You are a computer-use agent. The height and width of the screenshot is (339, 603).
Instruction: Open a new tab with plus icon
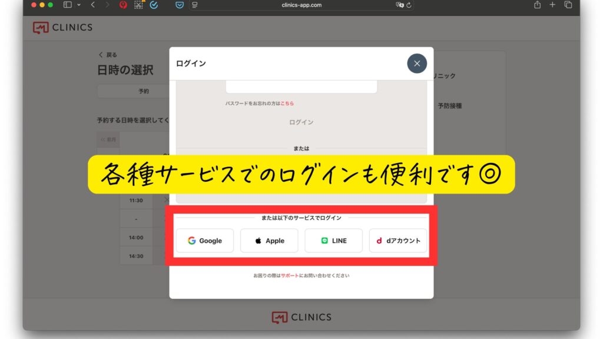(552, 5)
